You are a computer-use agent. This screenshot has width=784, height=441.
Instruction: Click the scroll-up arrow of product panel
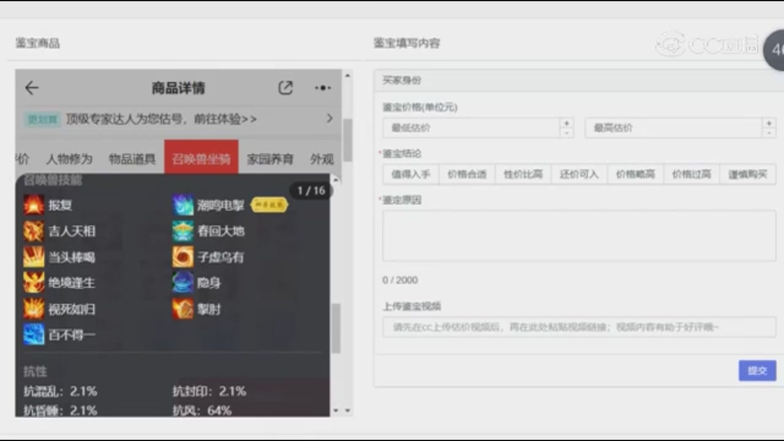click(x=347, y=76)
